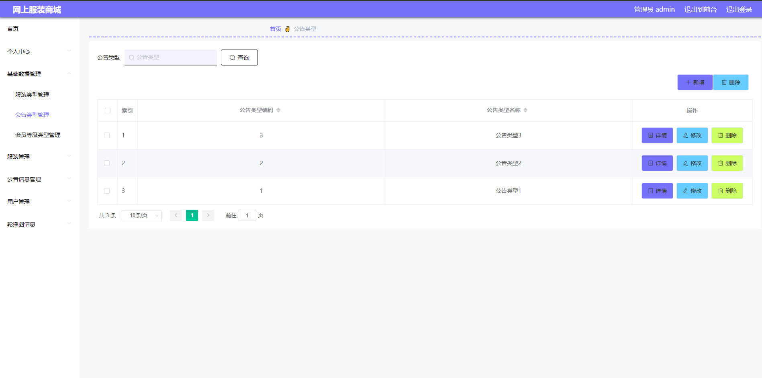Click the cell 公告类型3

(508, 135)
